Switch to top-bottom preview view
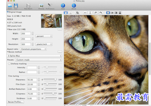 tap(120, 13)
